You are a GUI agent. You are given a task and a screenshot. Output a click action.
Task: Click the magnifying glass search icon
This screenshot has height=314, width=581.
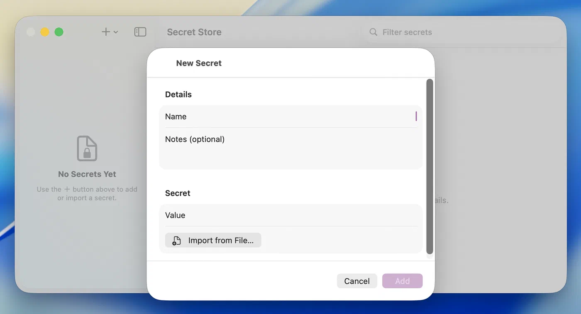point(373,32)
